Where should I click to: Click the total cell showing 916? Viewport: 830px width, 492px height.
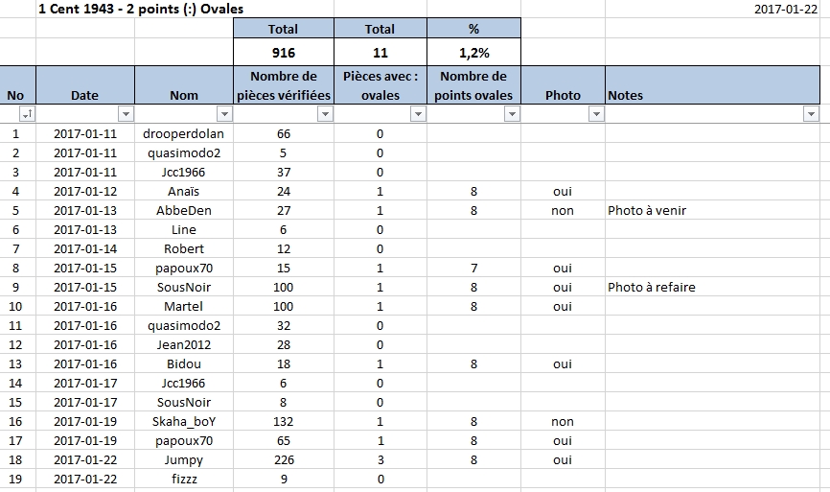284,53
